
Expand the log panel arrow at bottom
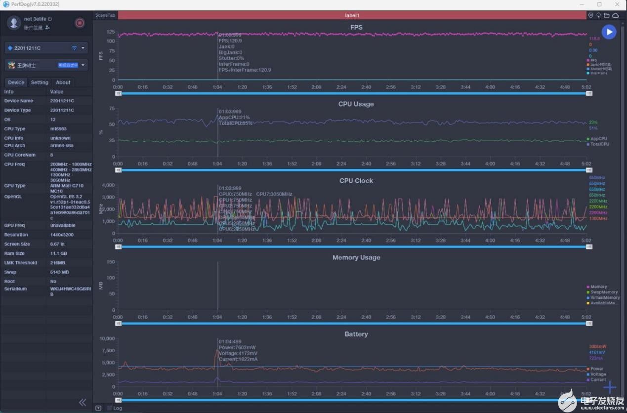[98, 408]
